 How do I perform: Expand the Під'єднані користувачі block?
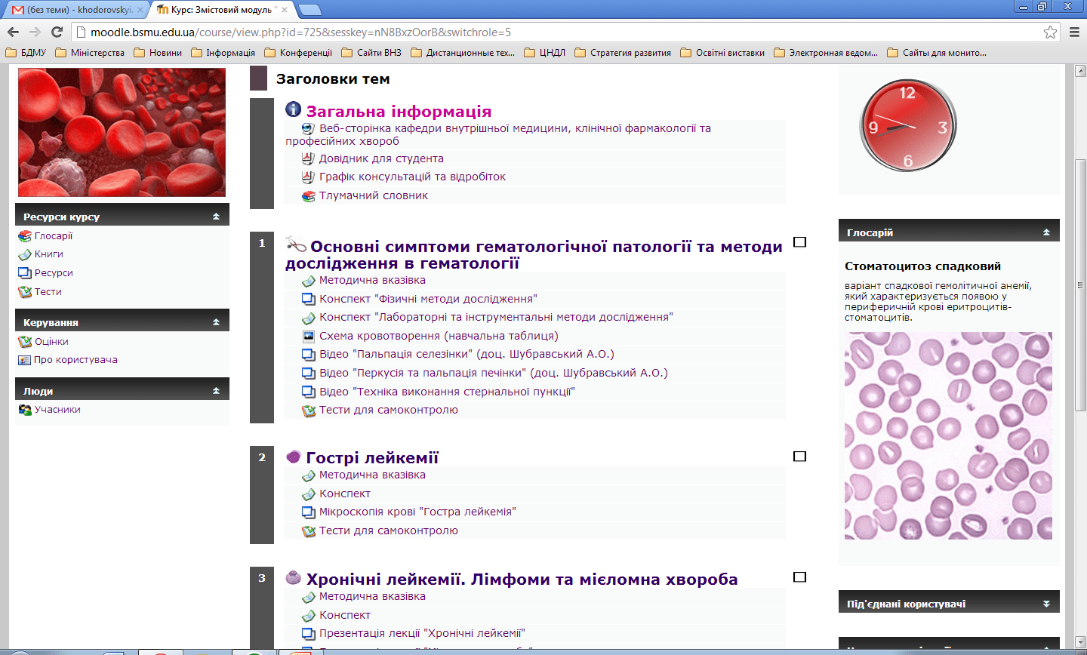click(1046, 604)
